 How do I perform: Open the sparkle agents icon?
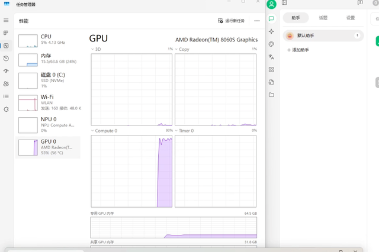(x=271, y=31)
